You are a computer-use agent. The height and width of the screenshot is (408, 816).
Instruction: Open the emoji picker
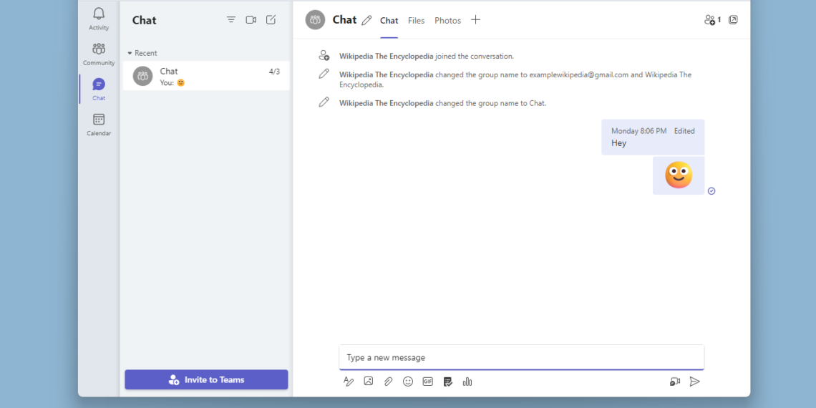(408, 382)
